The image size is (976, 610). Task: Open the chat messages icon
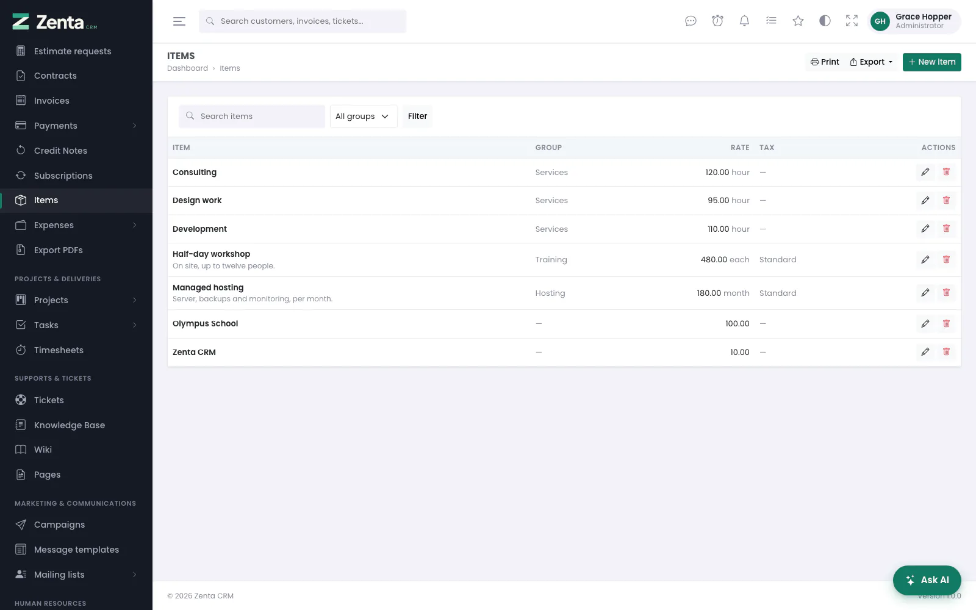pos(691,21)
